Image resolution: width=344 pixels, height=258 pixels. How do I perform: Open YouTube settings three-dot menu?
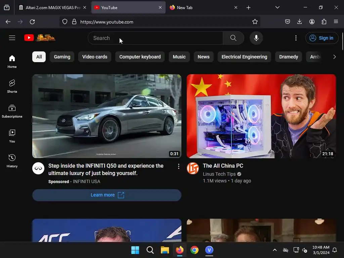click(296, 38)
